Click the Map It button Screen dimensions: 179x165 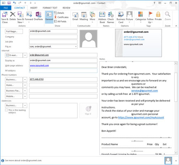click(88, 111)
